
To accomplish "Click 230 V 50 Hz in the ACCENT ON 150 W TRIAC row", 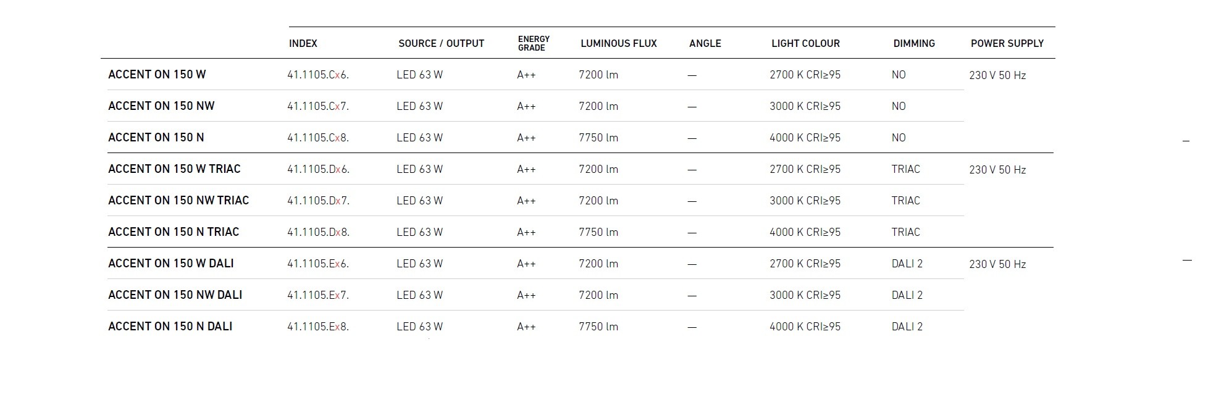I will click(x=997, y=170).
